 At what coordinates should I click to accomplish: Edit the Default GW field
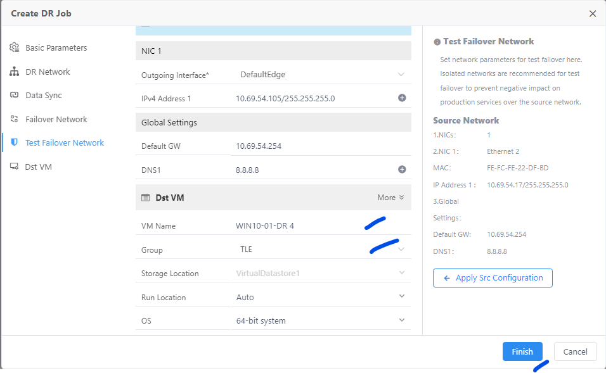click(x=321, y=146)
